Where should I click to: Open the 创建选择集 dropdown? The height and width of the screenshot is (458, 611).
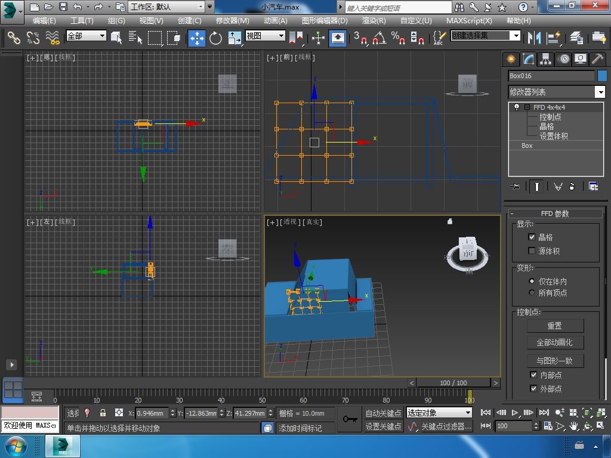click(486, 36)
